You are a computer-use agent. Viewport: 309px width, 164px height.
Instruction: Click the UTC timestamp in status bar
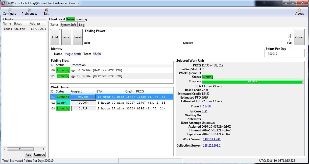pos(277,161)
